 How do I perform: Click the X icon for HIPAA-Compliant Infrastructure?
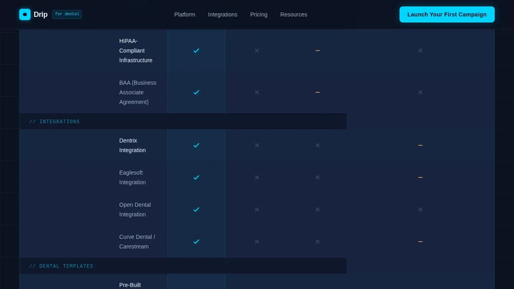tap(257, 51)
